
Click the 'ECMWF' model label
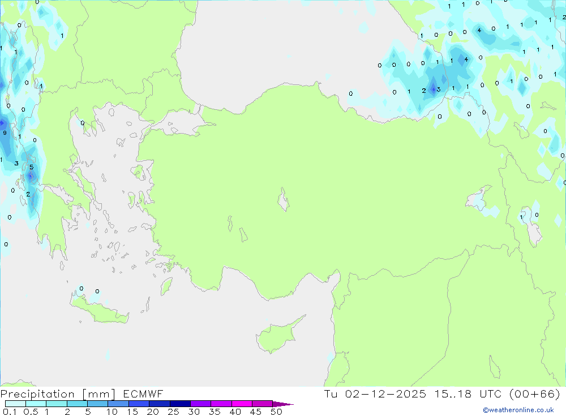point(143,393)
